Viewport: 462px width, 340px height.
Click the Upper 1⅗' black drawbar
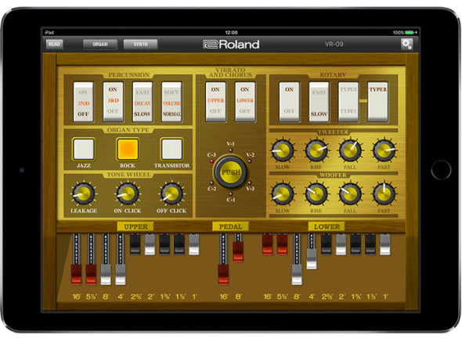(164, 244)
